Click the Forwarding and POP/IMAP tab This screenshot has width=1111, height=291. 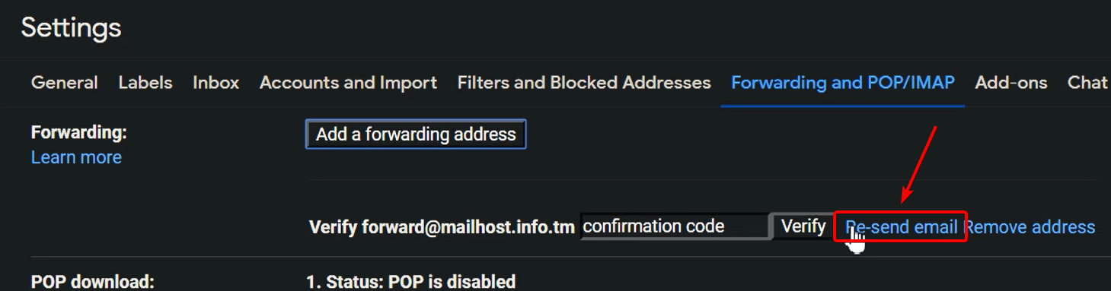(x=843, y=83)
